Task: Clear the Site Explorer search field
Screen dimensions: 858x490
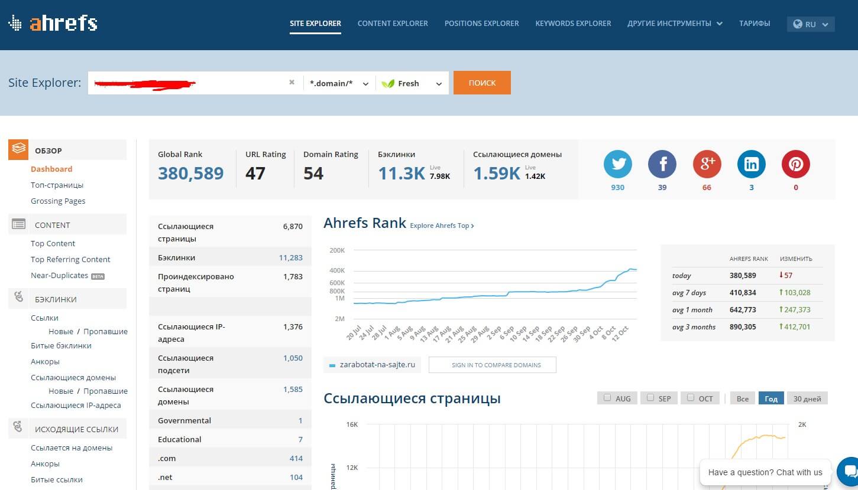Action: coord(292,83)
